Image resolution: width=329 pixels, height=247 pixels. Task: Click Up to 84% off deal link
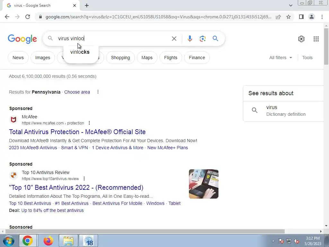(x=52, y=210)
